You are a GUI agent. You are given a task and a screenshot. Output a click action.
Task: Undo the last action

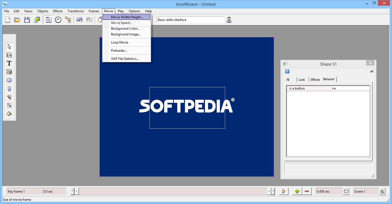[x=79, y=20]
